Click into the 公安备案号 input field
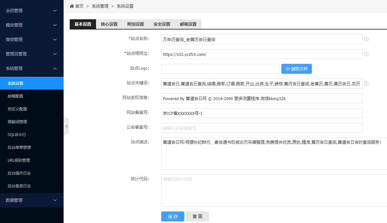This screenshot has height=223, width=387. 261,128
